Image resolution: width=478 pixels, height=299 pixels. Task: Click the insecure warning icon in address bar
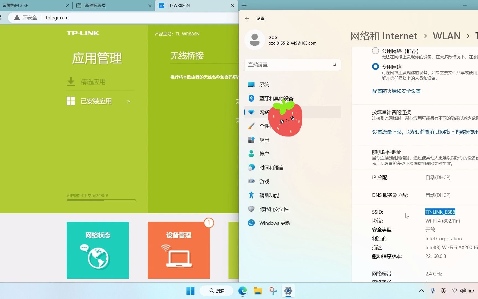pos(17,18)
